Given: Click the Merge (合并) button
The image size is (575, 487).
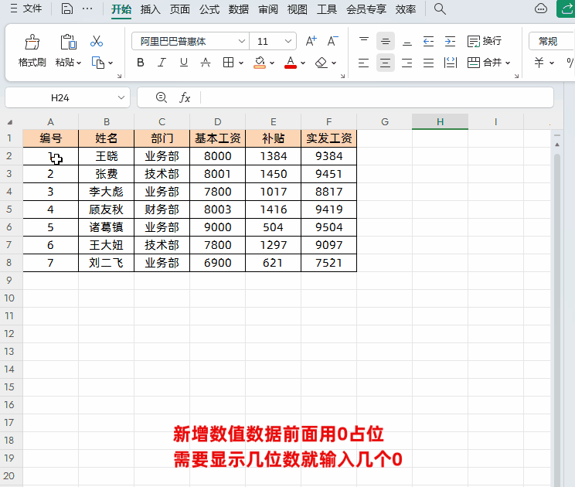Looking at the screenshot, I should [485, 63].
